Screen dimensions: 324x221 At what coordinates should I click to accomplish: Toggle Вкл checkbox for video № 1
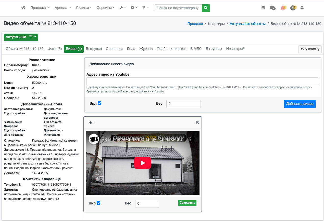click(98, 203)
